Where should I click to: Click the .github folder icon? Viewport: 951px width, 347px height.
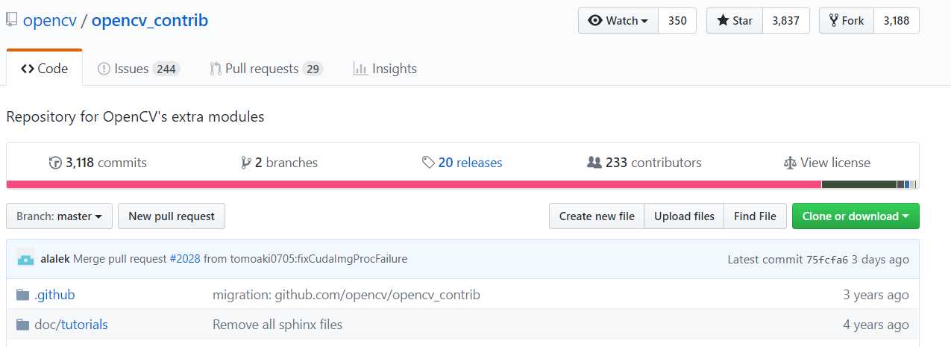(22, 295)
